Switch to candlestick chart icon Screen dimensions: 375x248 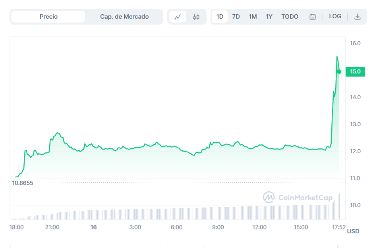196,17
